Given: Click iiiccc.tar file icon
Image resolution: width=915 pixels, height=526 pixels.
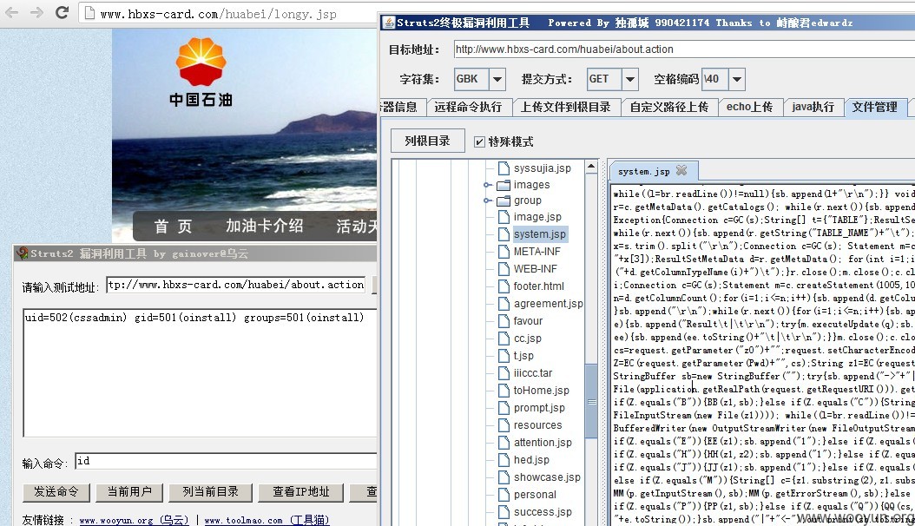Looking at the screenshot, I should pyautogui.click(x=504, y=373).
